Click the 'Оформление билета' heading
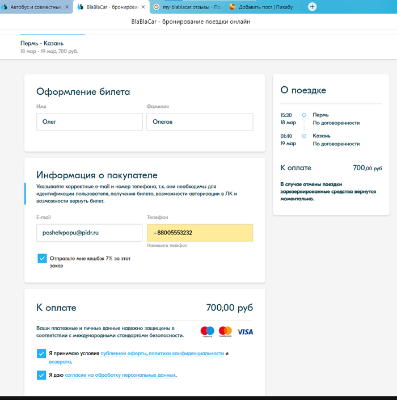 pyautogui.click(x=83, y=91)
